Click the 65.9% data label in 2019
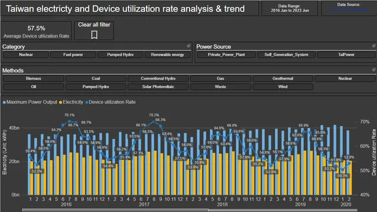Image resolution: width=377 pixels, height=212 pixels. click(x=303, y=125)
